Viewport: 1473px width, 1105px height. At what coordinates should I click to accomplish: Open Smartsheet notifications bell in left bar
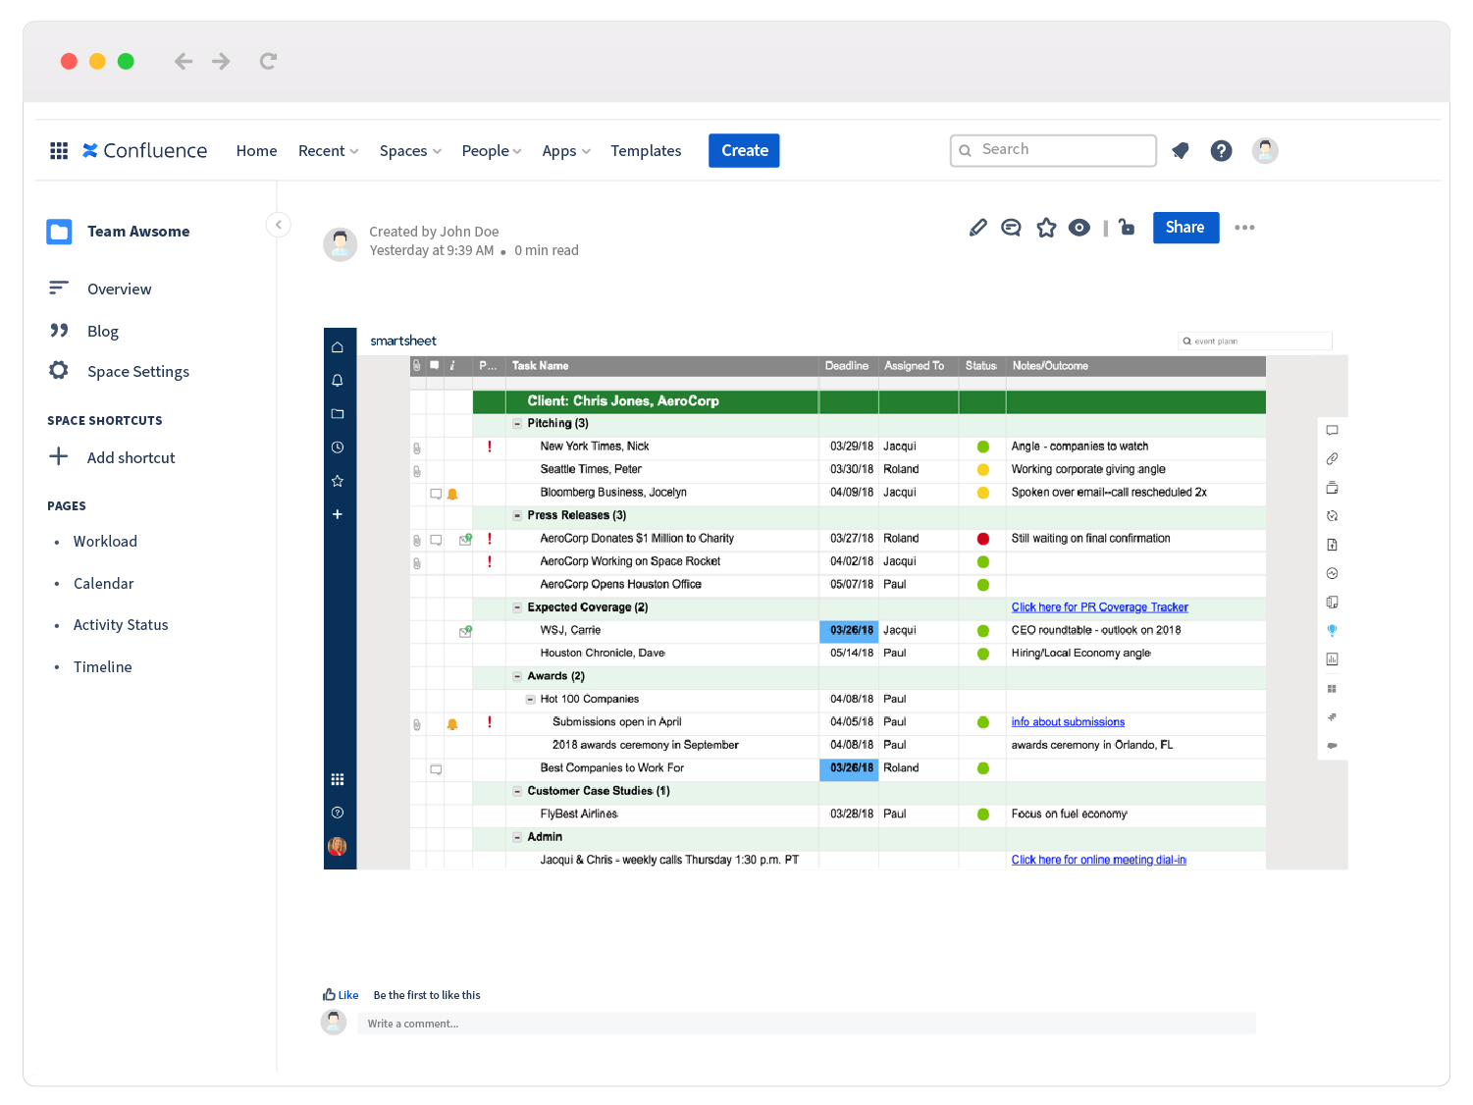tap(338, 381)
